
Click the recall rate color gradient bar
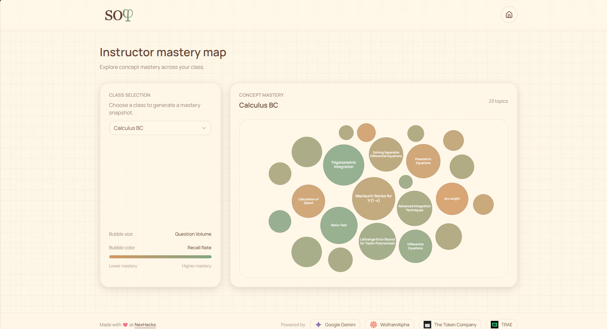click(x=160, y=257)
